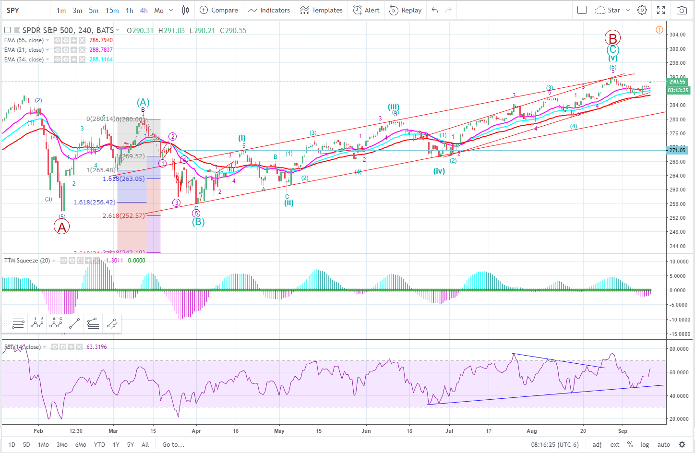Hide the EMA (55, close) line
This screenshot has width=695, height=453.
[58, 40]
